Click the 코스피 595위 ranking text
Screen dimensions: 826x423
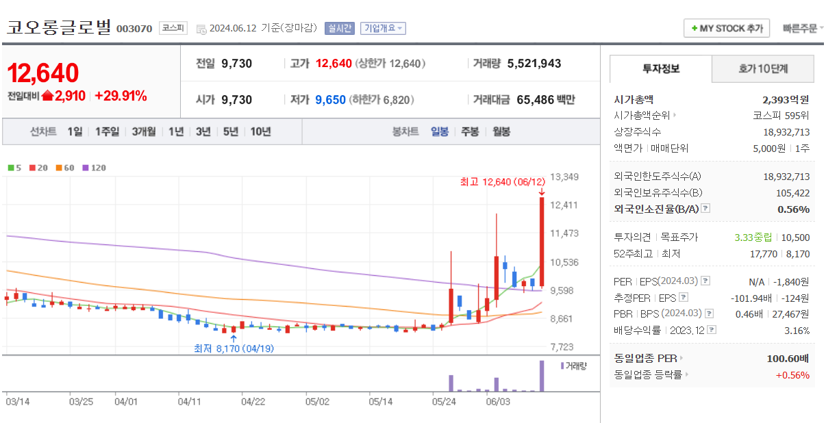coord(781,116)
